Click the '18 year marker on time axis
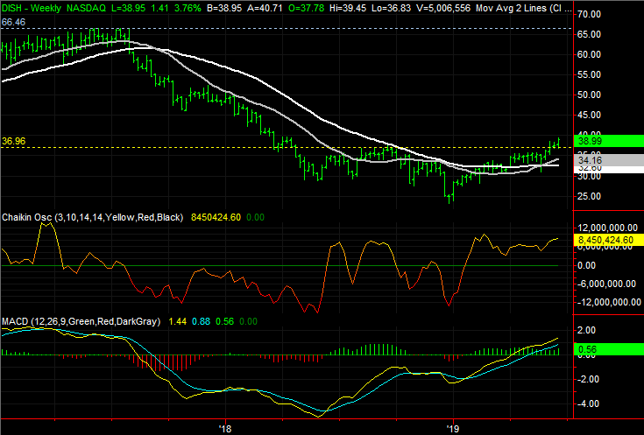This screenshot has width=644, height=435. point(225,428)
